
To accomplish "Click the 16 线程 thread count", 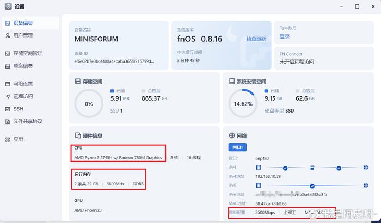I will [194, 157].
